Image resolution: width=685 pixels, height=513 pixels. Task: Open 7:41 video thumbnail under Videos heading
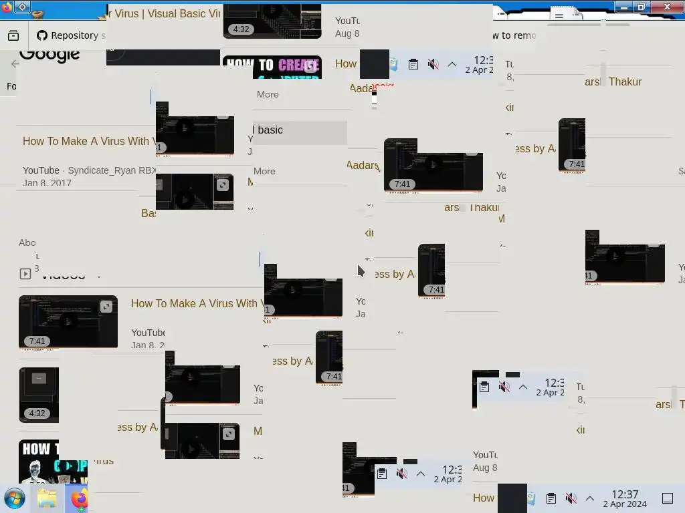click(x=68, y=322)
